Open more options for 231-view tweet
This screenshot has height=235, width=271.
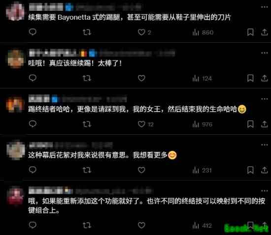264,145
